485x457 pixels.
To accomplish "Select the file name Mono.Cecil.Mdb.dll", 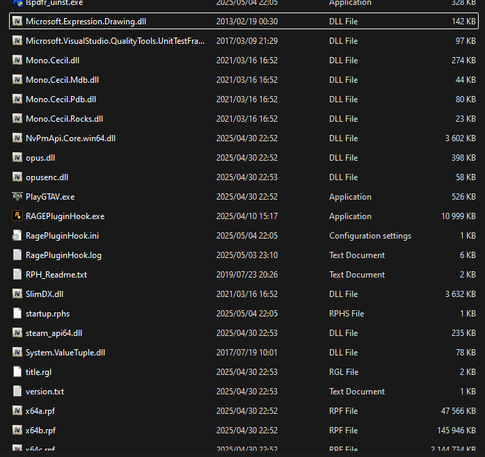I will click(62, 80).
